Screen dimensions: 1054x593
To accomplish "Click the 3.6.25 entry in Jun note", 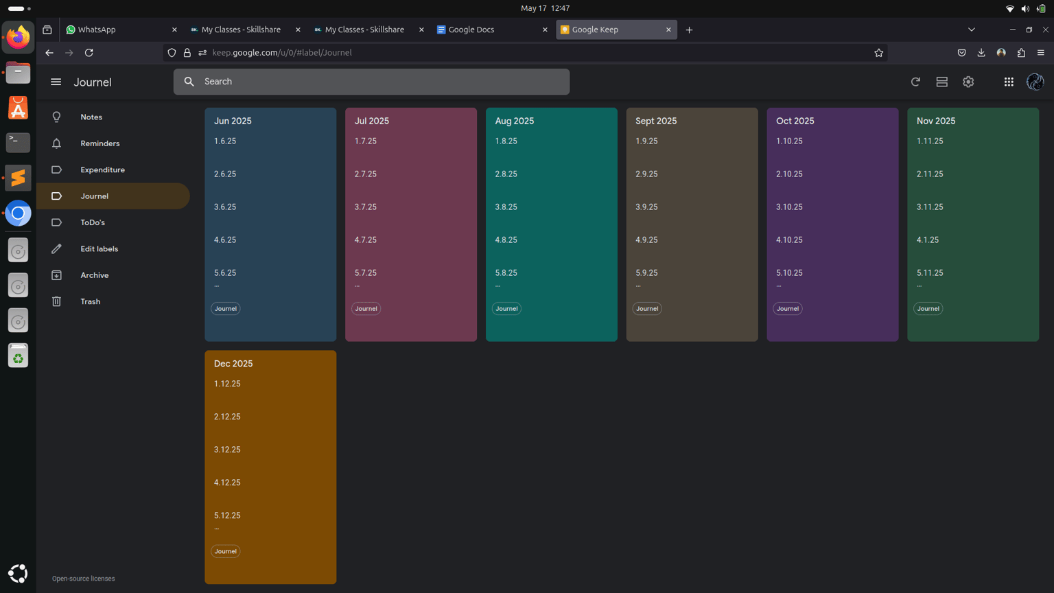I will coord(225,207).
